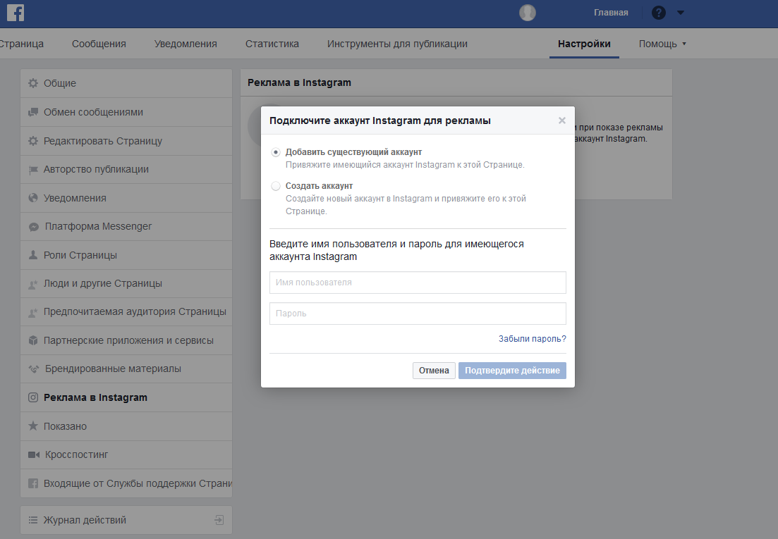The image size is (778, 539).
Task: Click the star icon next to Показано
Action: tap(33, 426)
